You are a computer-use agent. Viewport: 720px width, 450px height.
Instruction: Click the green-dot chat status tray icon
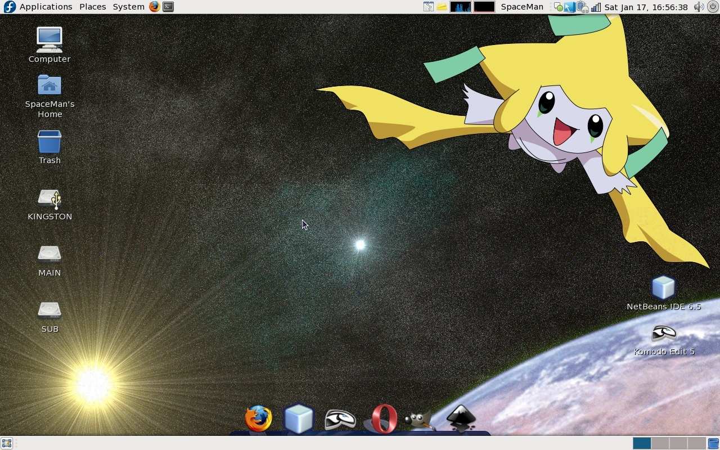click(x=558, y=7)
